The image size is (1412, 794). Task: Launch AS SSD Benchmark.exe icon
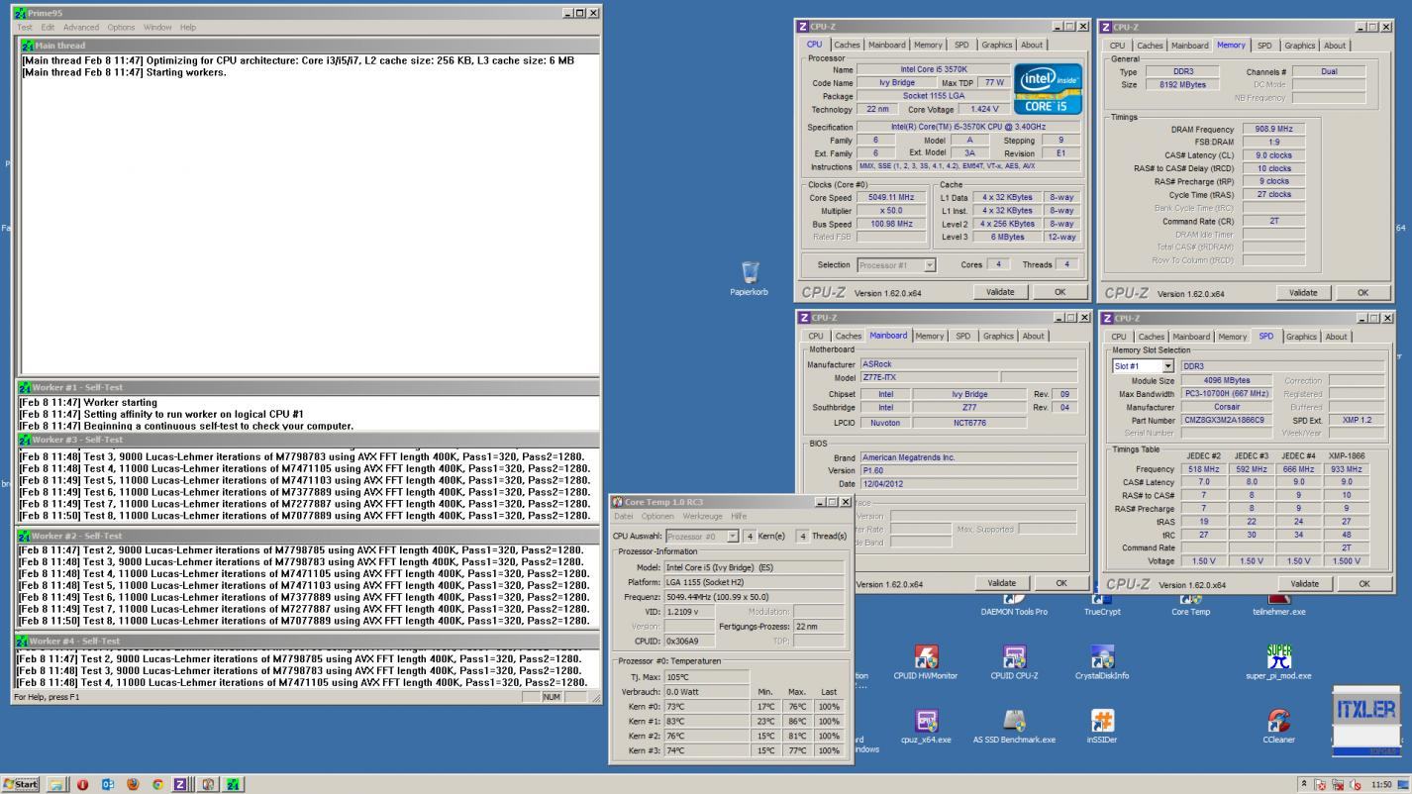(1014, 722)
